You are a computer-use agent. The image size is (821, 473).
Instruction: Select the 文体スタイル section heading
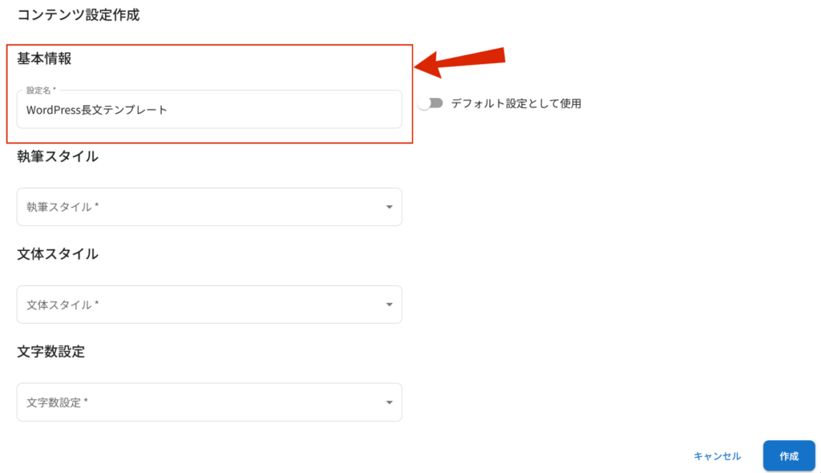tap(58, 254)
